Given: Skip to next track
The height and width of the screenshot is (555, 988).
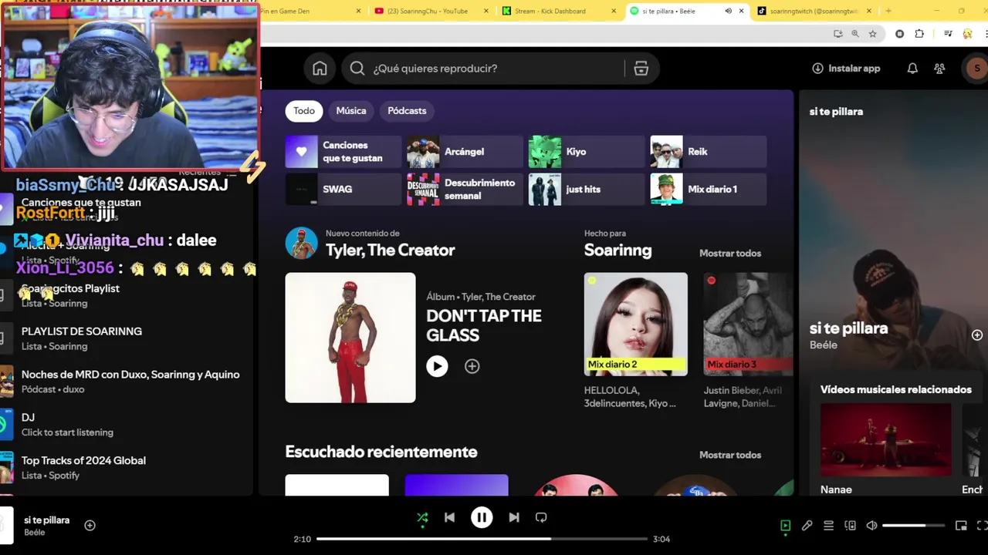Looking at the screenshot, I should click(514, 518).
